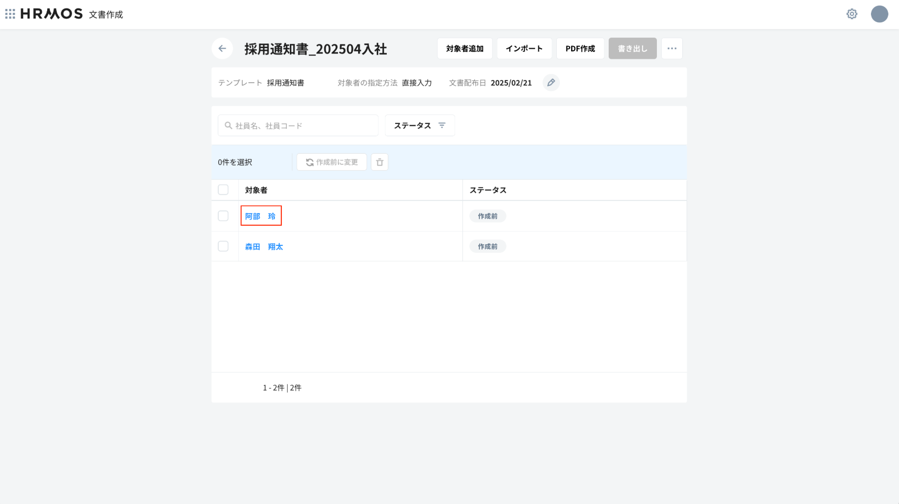
Task: Open 阿部 玲's record link
Action: (261, 216)
